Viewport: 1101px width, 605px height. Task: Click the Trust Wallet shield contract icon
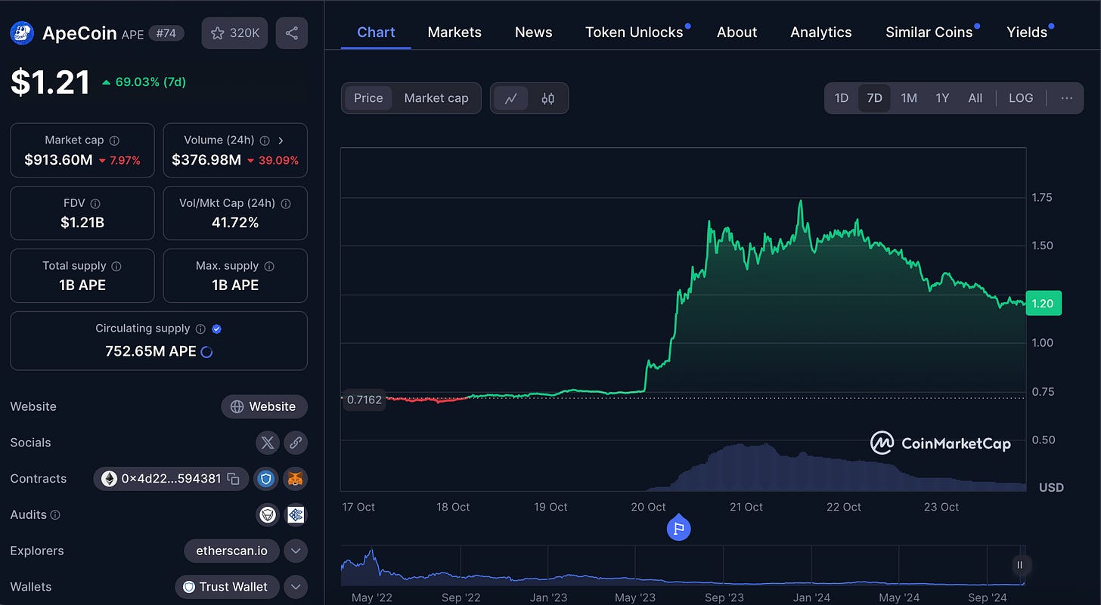click(265, 479)
